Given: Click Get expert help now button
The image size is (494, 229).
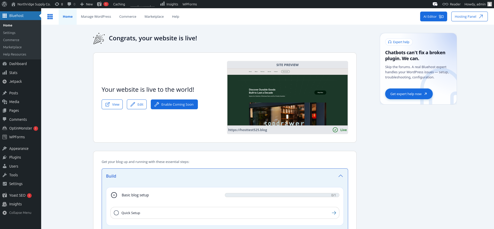Looking at the screenshot, I should click(x=409, y=94).
